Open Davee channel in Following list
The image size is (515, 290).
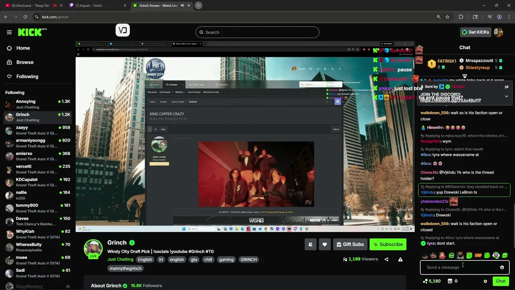point(37,221)
